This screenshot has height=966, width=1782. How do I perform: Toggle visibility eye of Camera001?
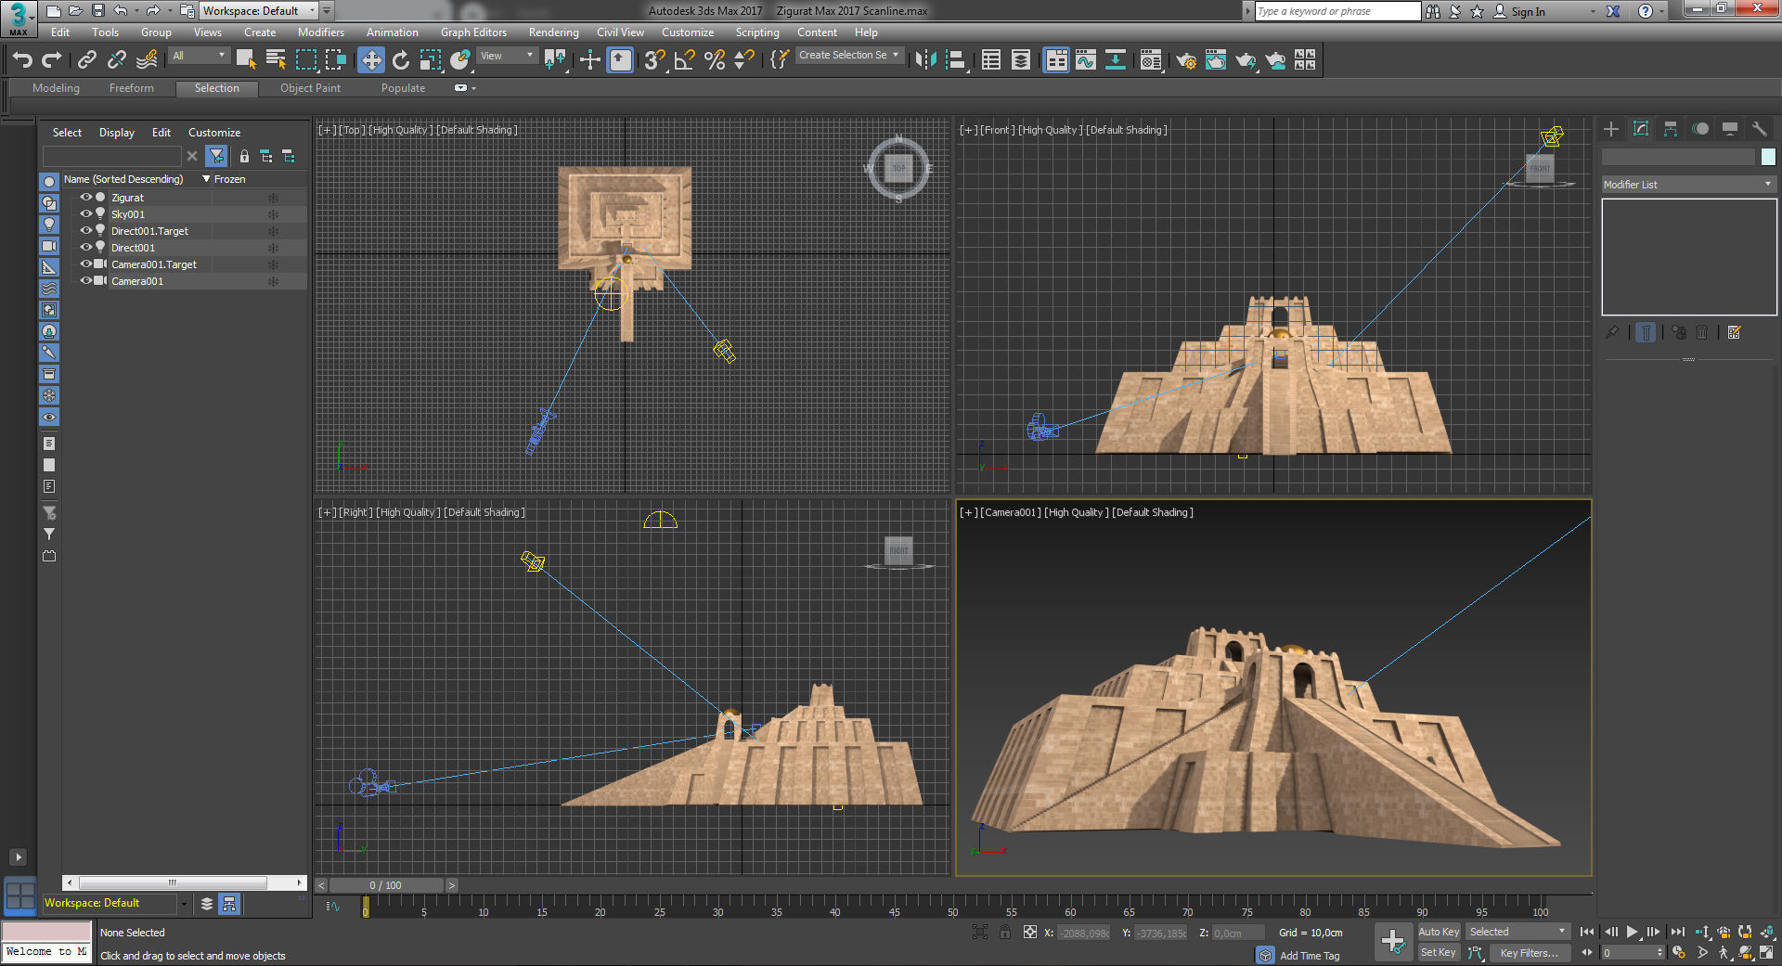(x=85, y=281)
